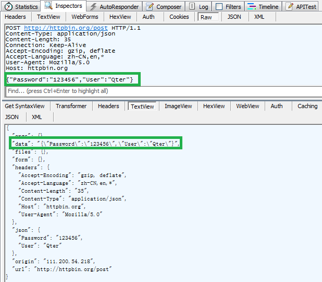
Task: Click the "Content-Type: application/json" request header line
Action: (x=60, y=34)
